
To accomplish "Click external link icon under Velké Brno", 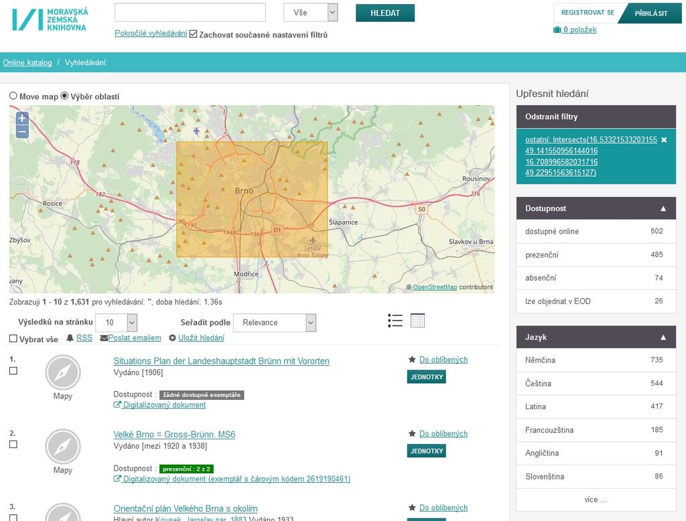I will pos(117,479).
